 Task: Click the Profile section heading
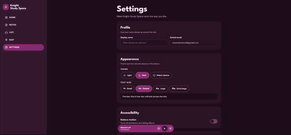pos(125,28)
